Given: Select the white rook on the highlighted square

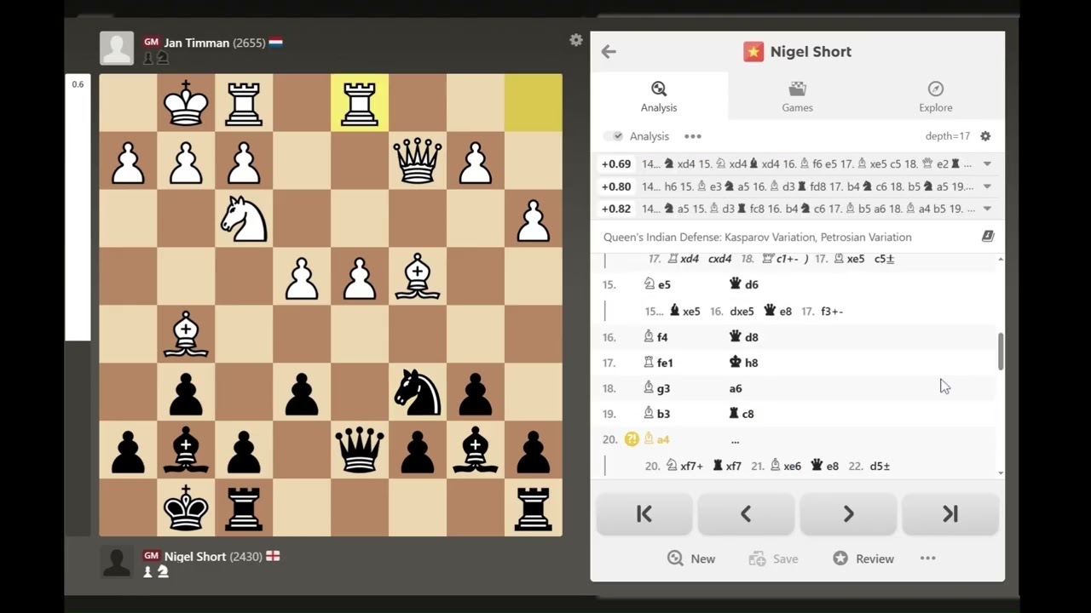Looking at the screenshot, I should coord(360,103).
